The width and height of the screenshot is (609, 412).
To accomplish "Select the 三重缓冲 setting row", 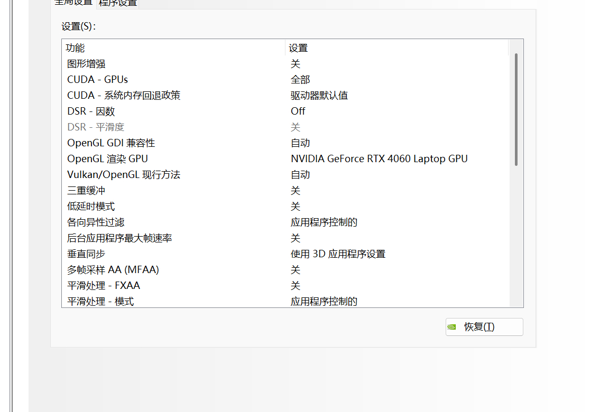I will tap(82, 191).
